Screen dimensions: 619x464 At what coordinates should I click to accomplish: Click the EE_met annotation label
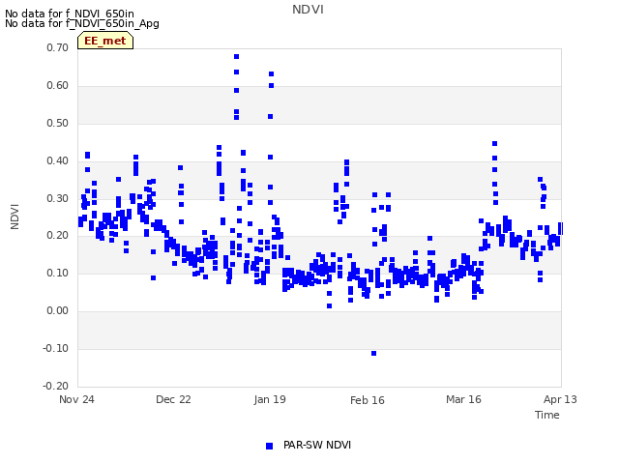[x=105, y=41]
